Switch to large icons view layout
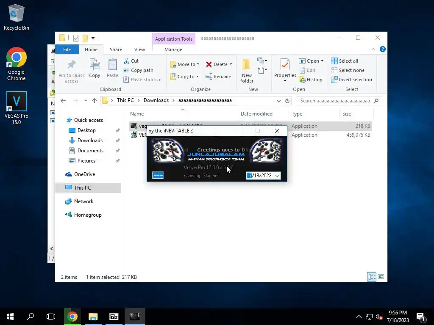Image resolution: width=434 pixels, height=325 pixels. click(x=381, y=277)
